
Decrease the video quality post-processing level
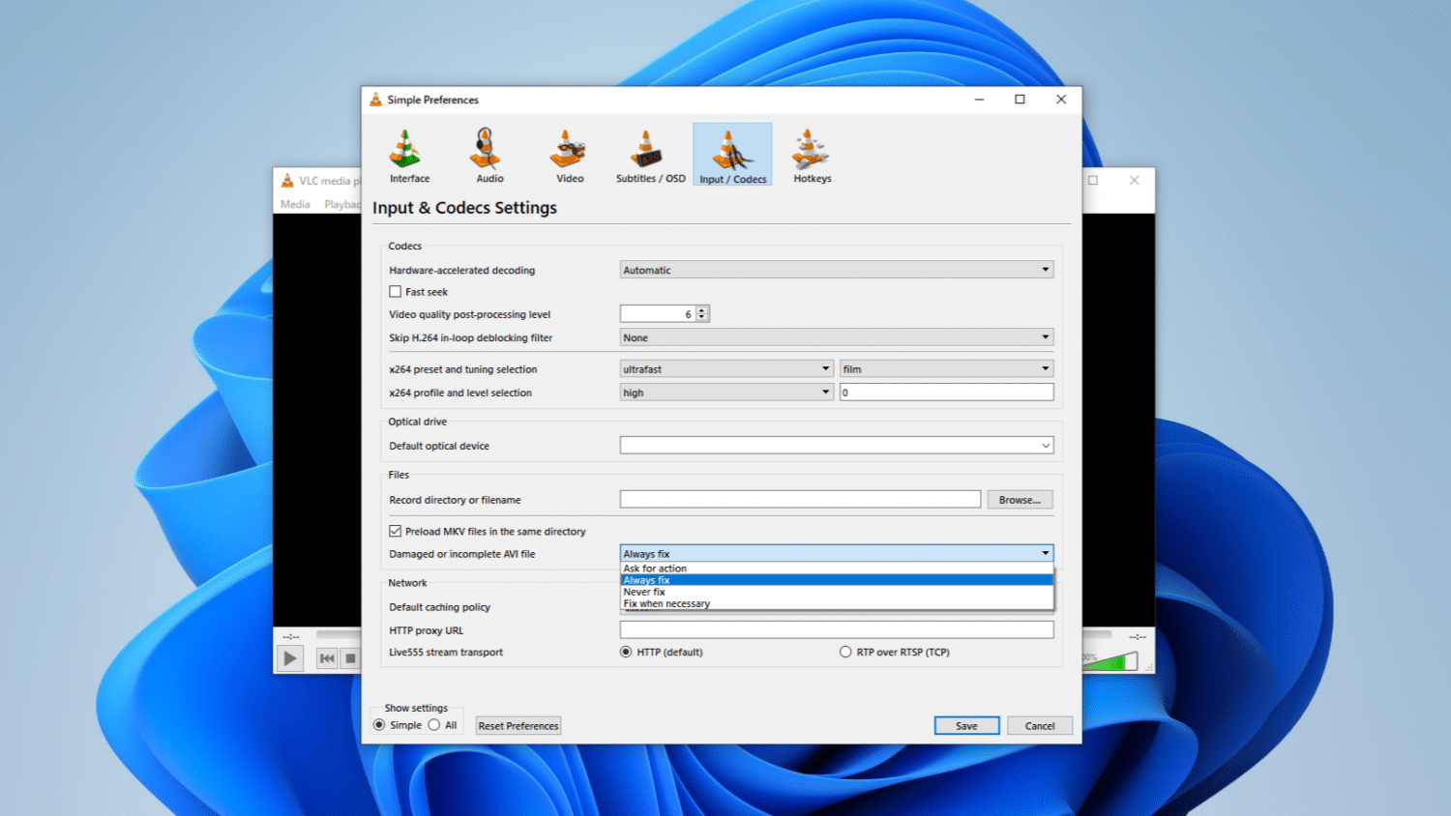(702, 317)
